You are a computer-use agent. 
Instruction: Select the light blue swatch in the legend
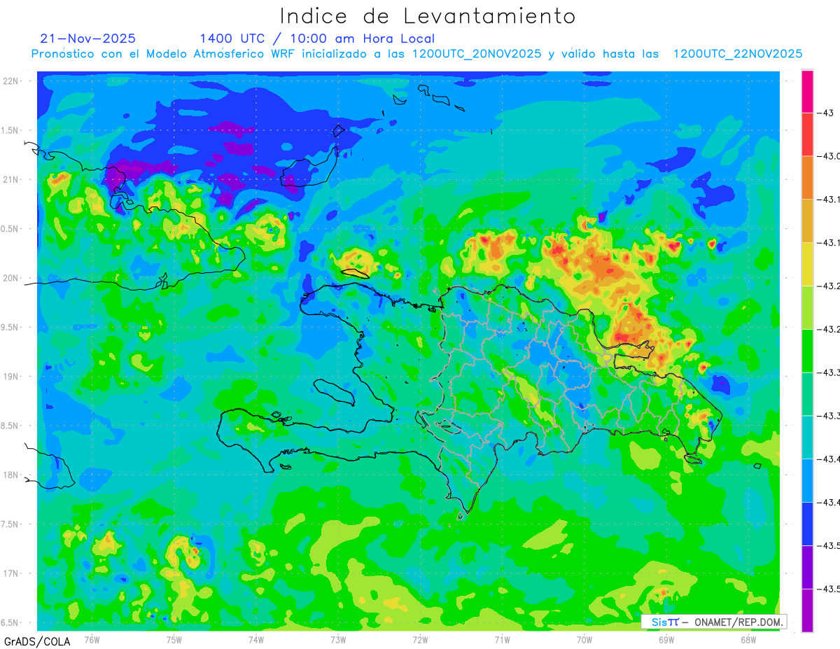(x=807, y=481)
